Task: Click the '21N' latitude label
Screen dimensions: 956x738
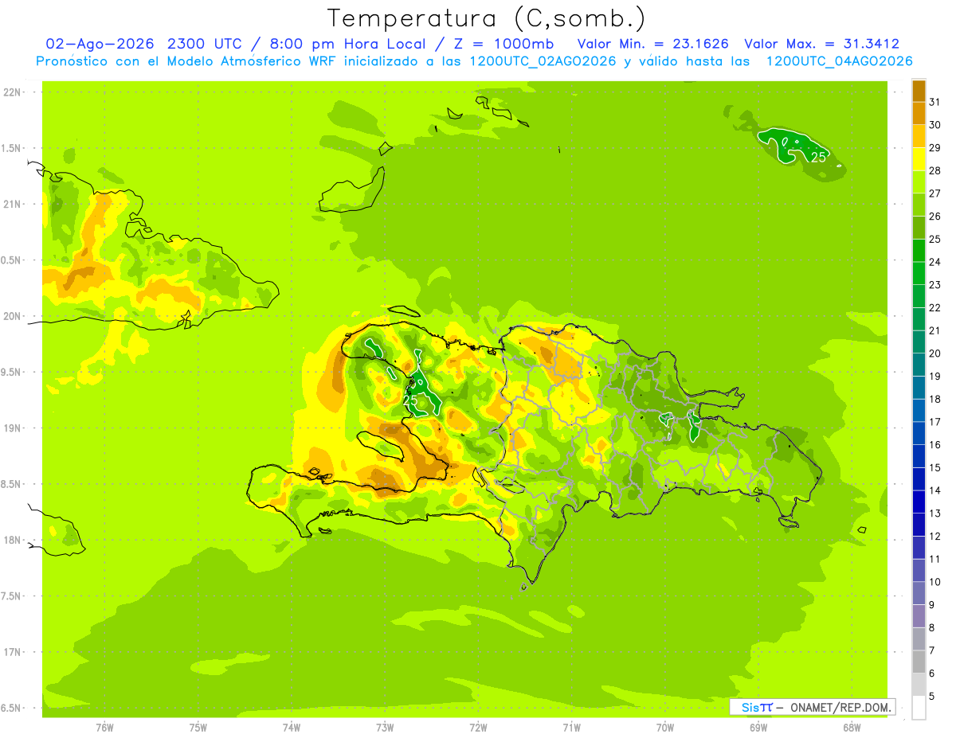Action: 12,204
